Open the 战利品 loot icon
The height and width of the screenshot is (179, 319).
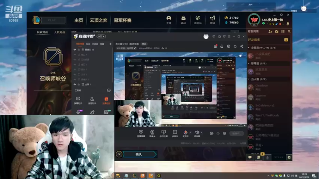198,20
